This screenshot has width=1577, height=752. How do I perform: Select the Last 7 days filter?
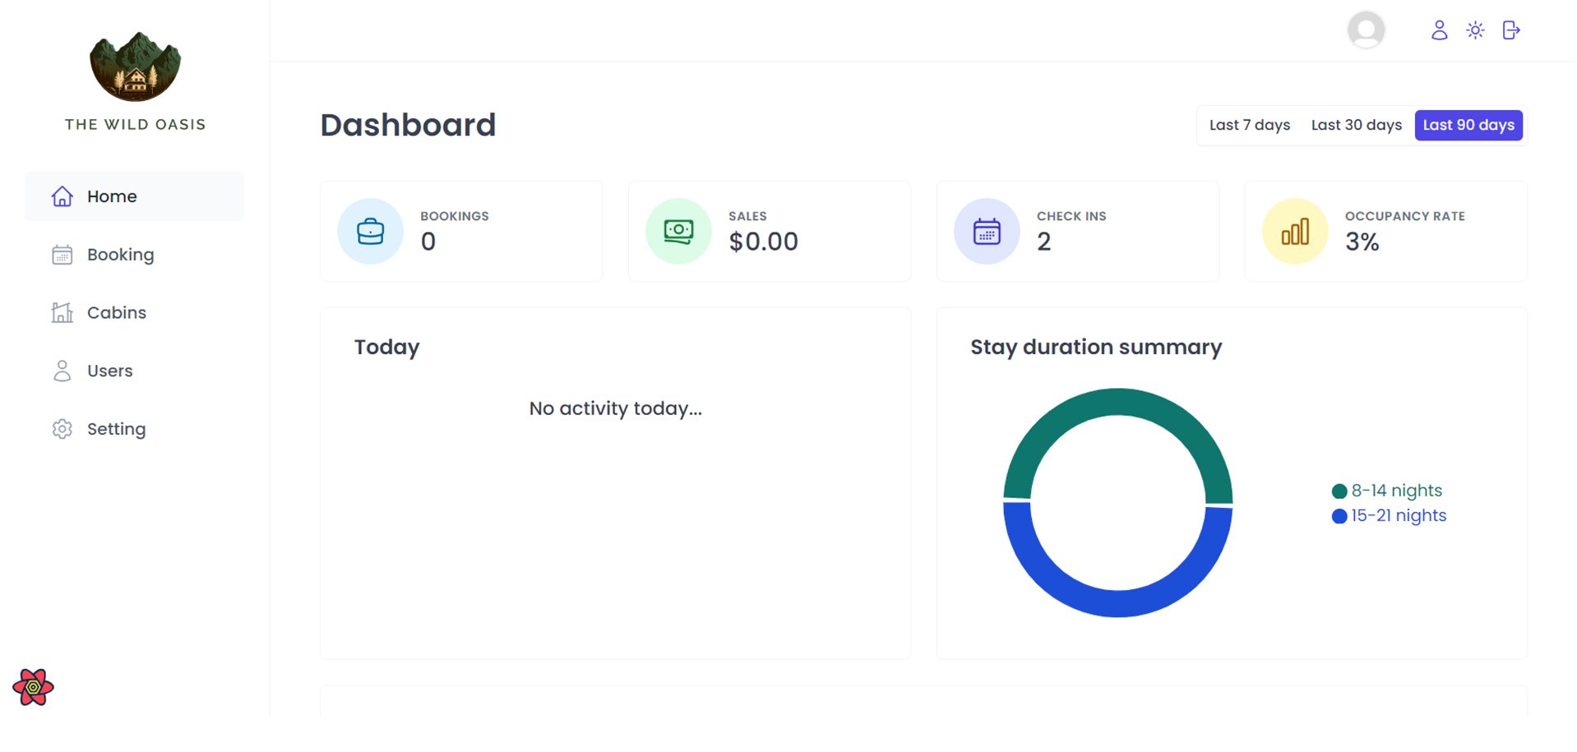[1249, 125]
